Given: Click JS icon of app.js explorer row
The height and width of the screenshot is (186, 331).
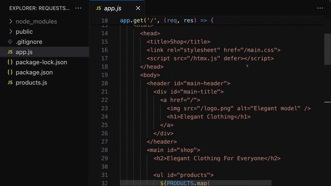Looking at the screenshot, I should tap(10, 52).
